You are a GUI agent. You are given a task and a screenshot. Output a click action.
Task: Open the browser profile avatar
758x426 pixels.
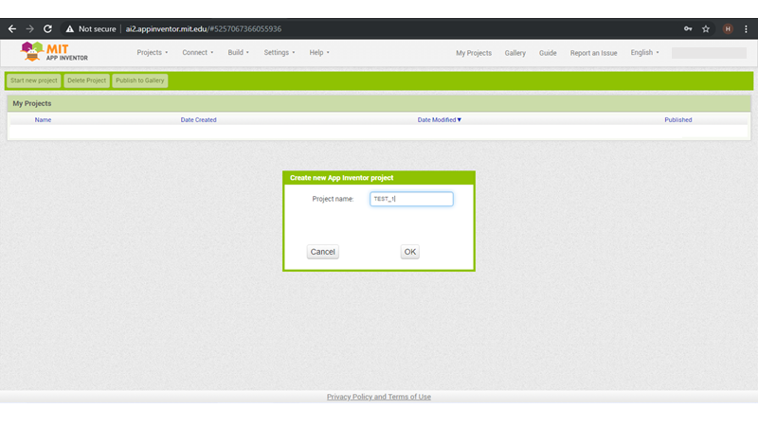(728, 29)
